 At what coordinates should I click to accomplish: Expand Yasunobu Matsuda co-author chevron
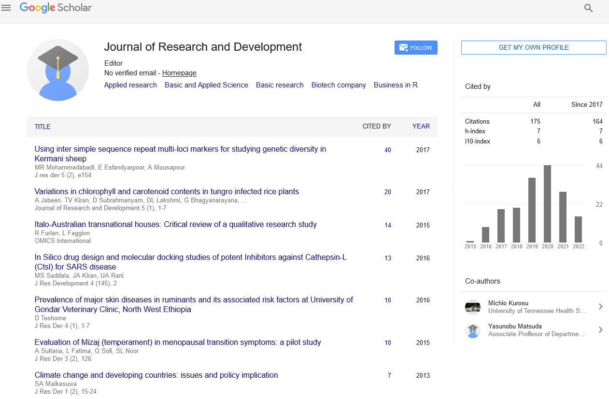click(600, 330)
